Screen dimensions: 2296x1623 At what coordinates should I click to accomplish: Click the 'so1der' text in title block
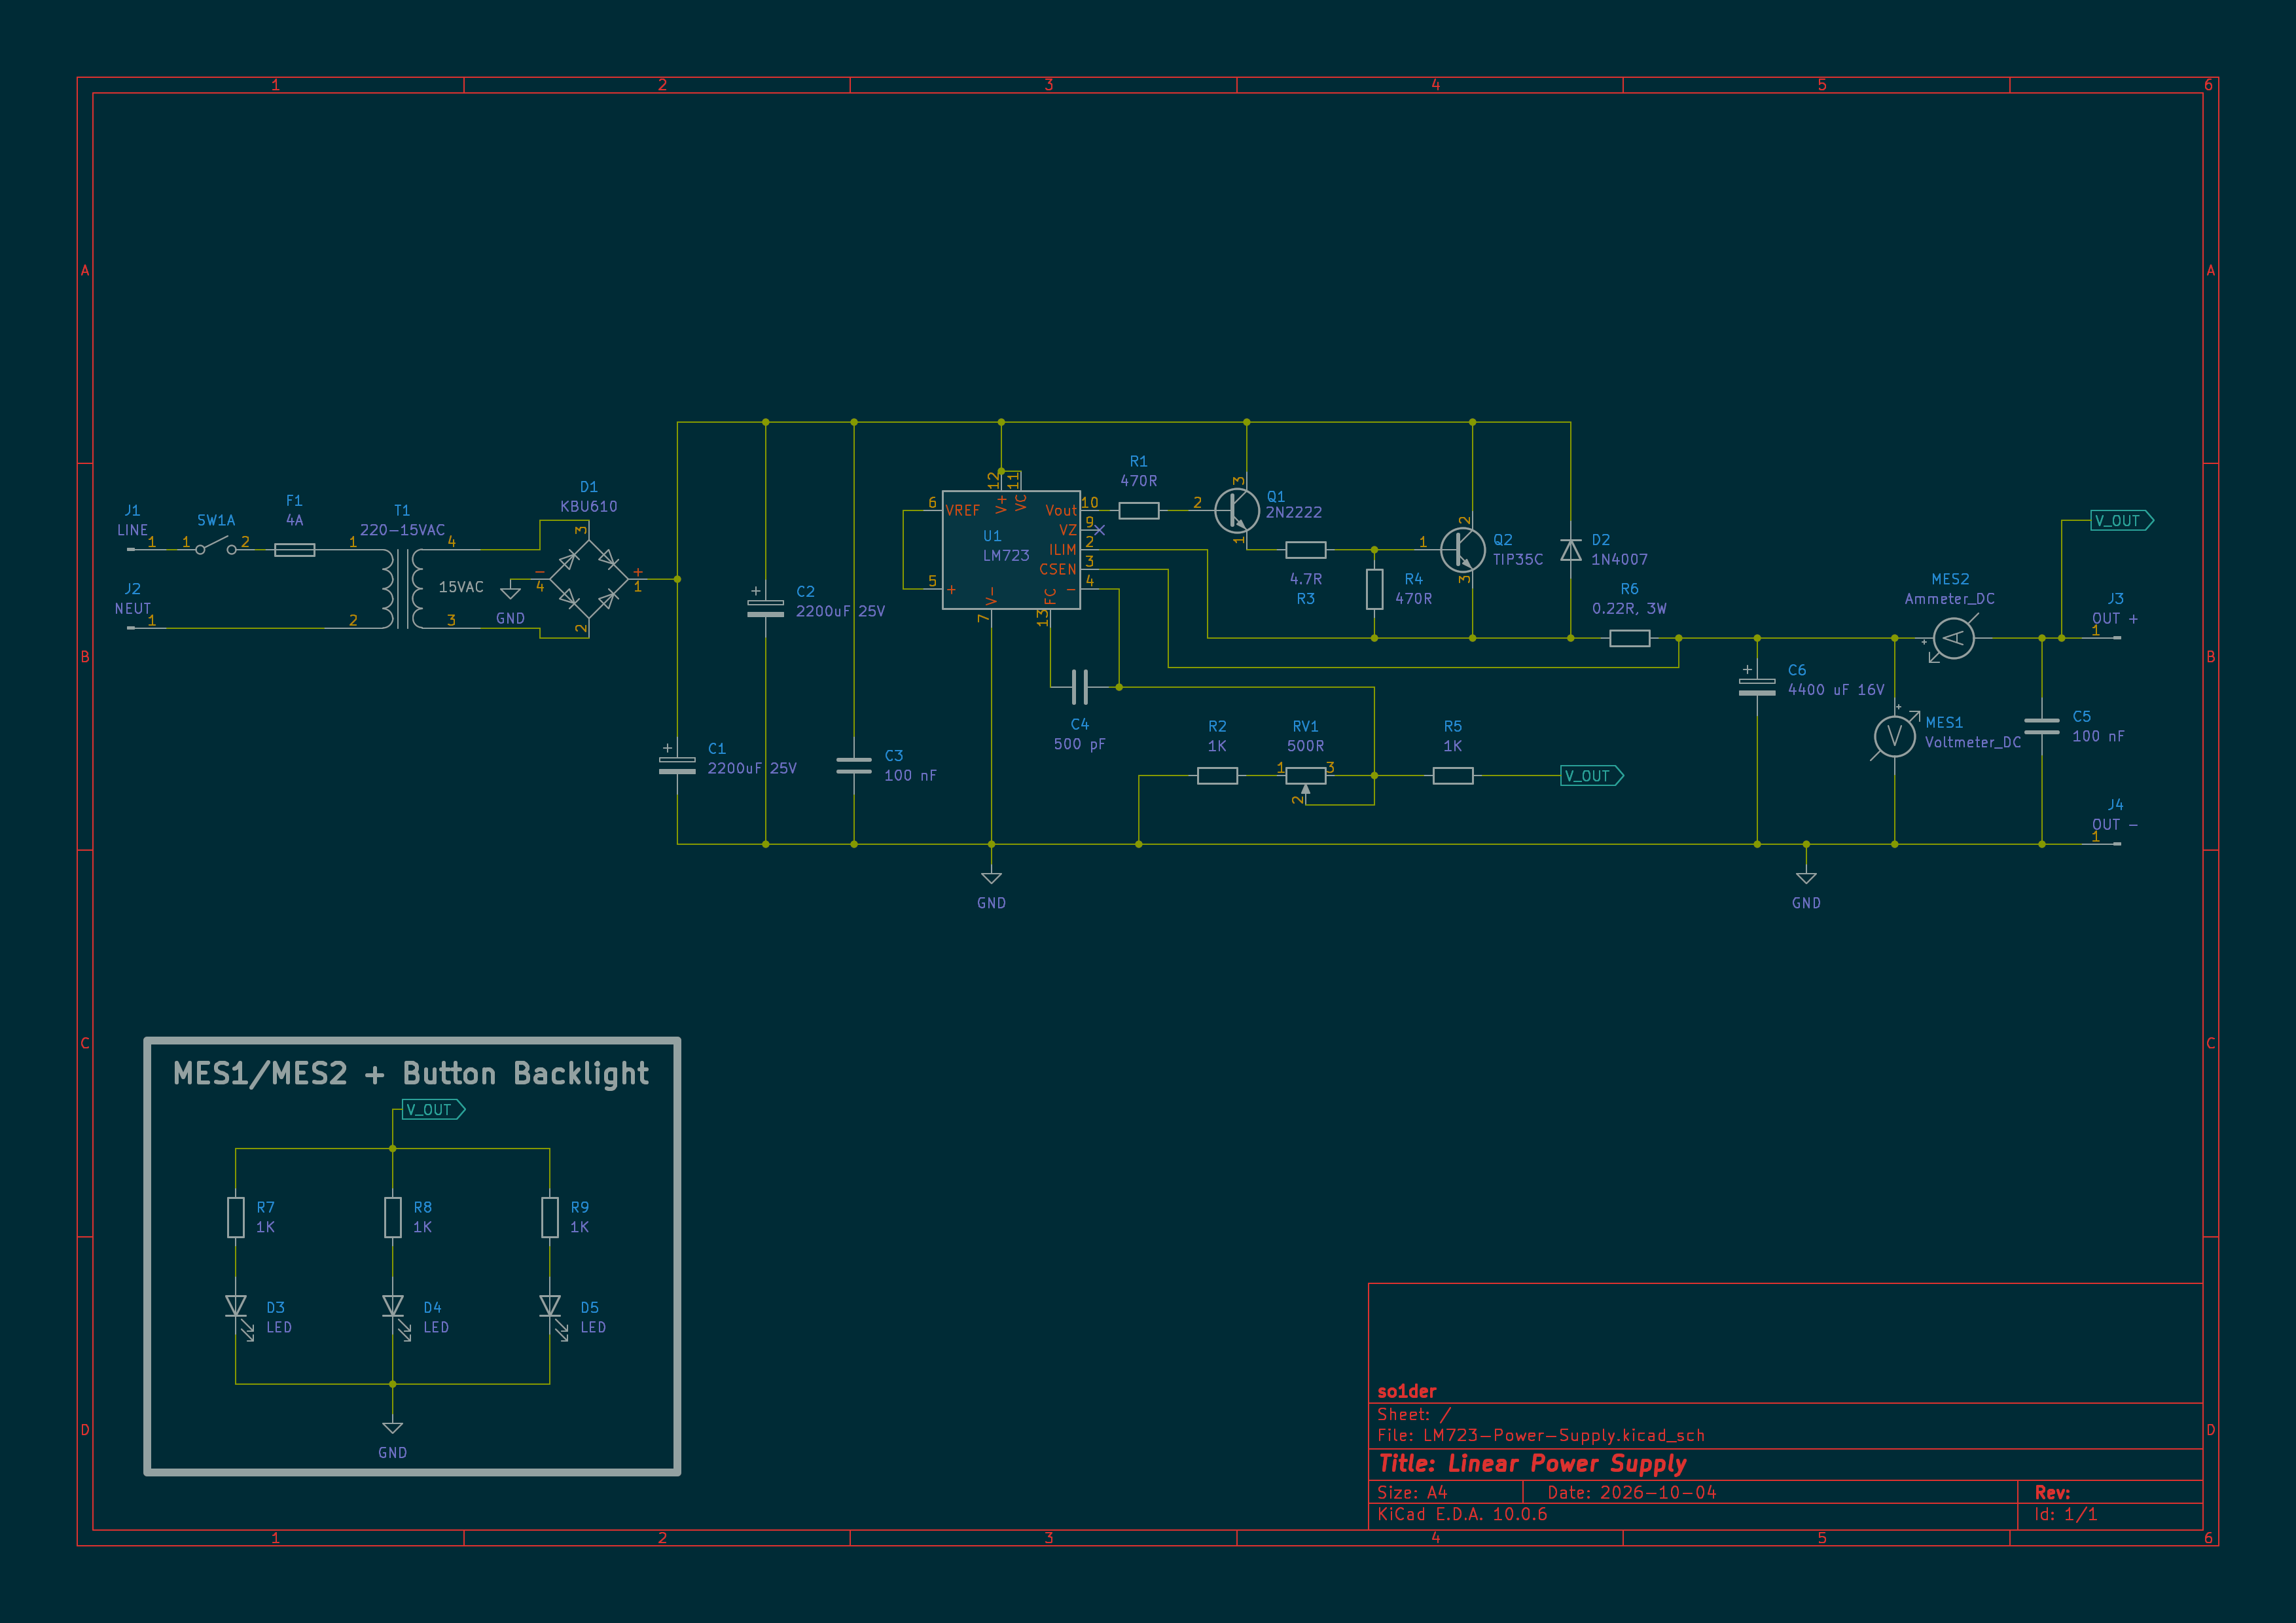(x=1406, y=1391)
